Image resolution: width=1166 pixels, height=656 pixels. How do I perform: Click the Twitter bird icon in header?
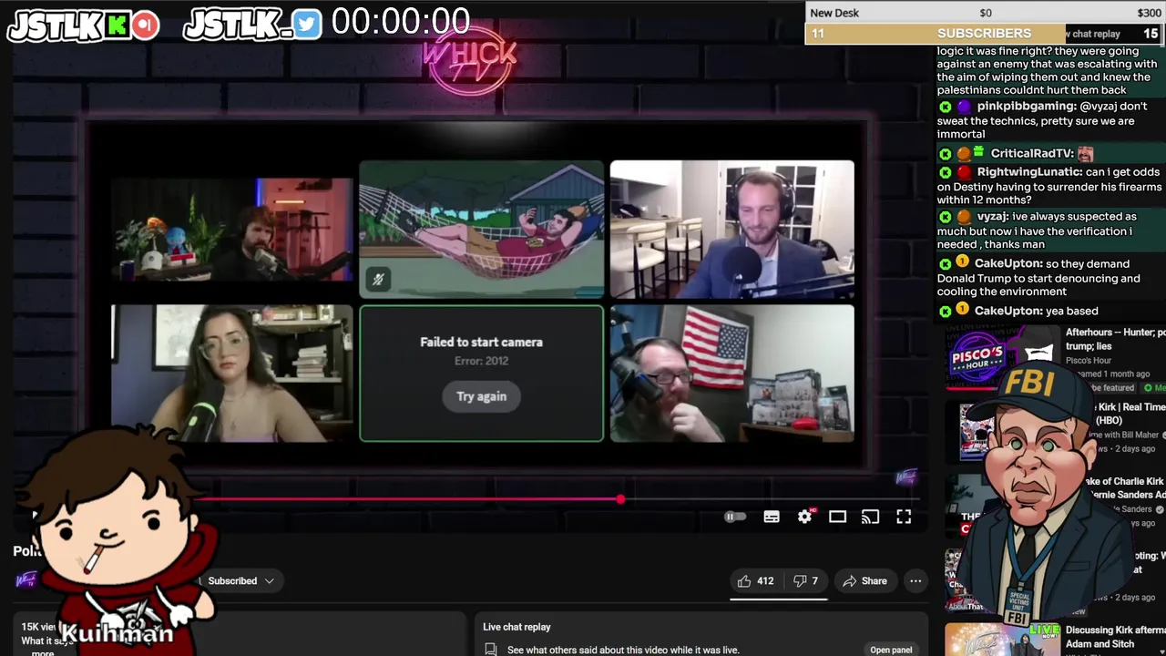pos(307,25)
